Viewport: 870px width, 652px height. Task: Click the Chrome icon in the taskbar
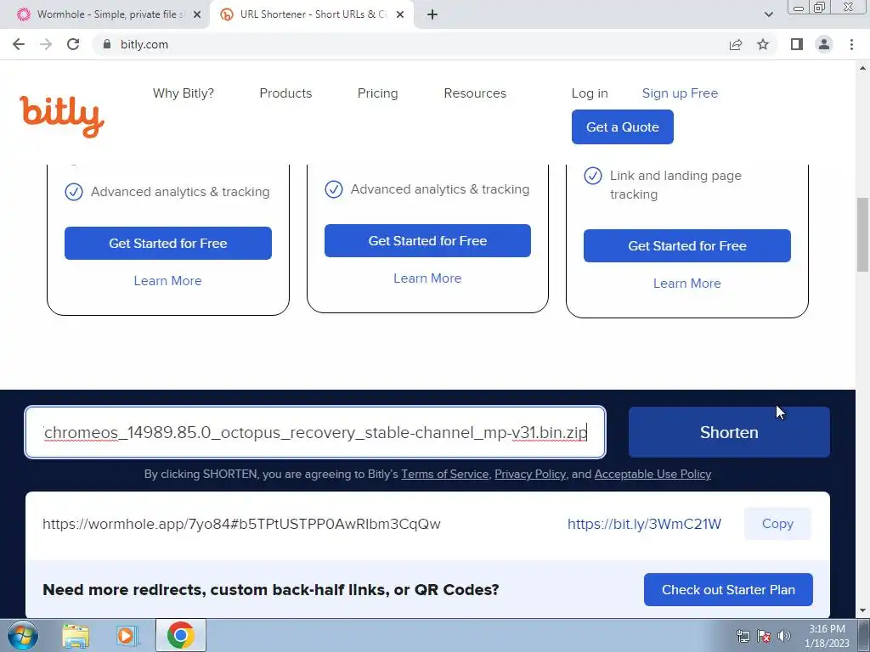[180, 635]
